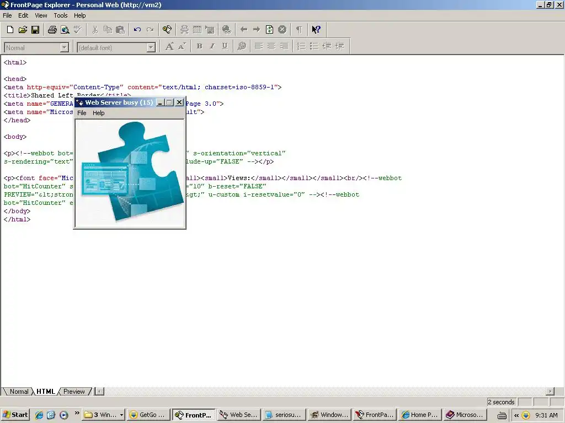
Task: Go back with the left arrow icon
Action: pyautogui.click(x=244, y=30)
